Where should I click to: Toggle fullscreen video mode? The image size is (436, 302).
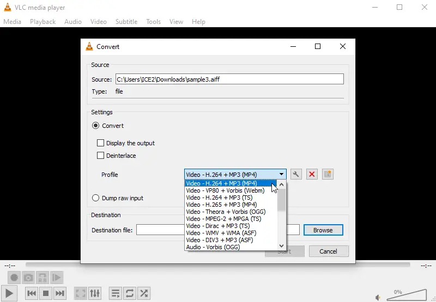click(81, 293)
